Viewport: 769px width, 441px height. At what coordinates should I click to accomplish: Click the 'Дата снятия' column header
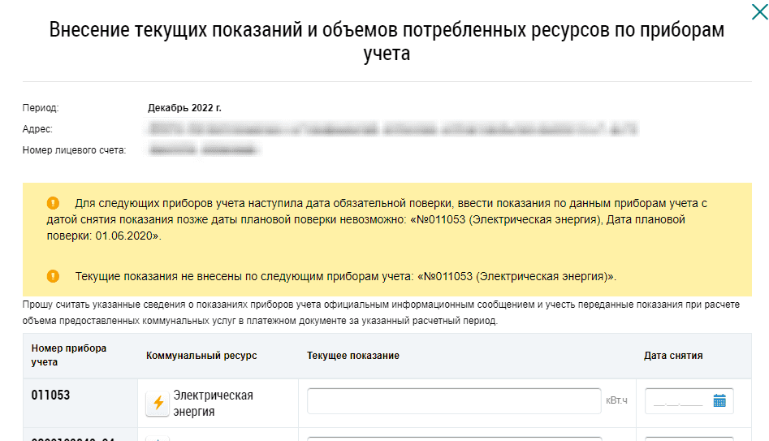673,356
